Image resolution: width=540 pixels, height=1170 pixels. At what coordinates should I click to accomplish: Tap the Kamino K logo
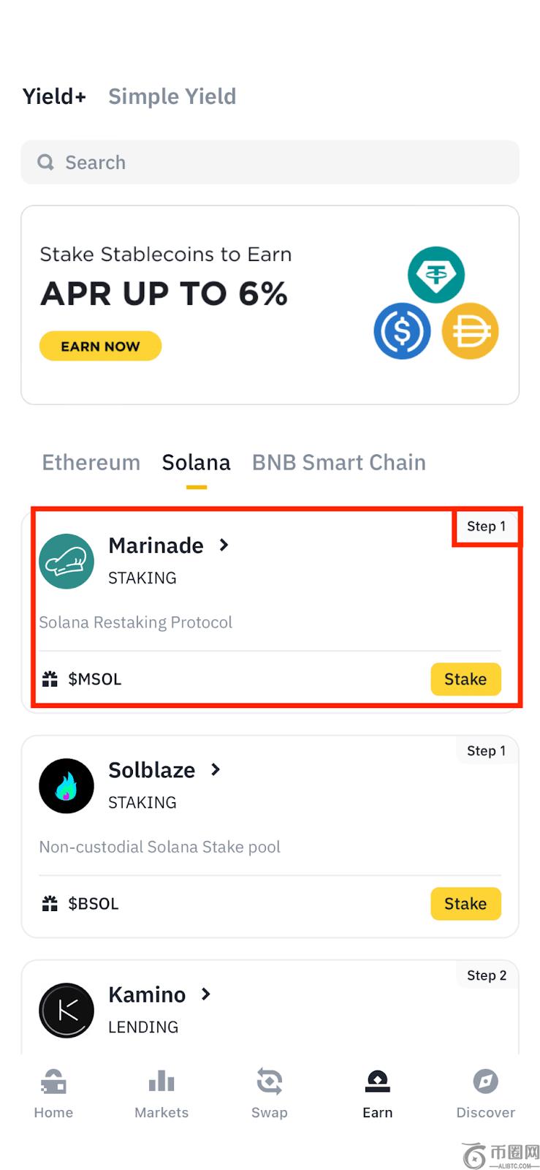[x=66, y=1011]
